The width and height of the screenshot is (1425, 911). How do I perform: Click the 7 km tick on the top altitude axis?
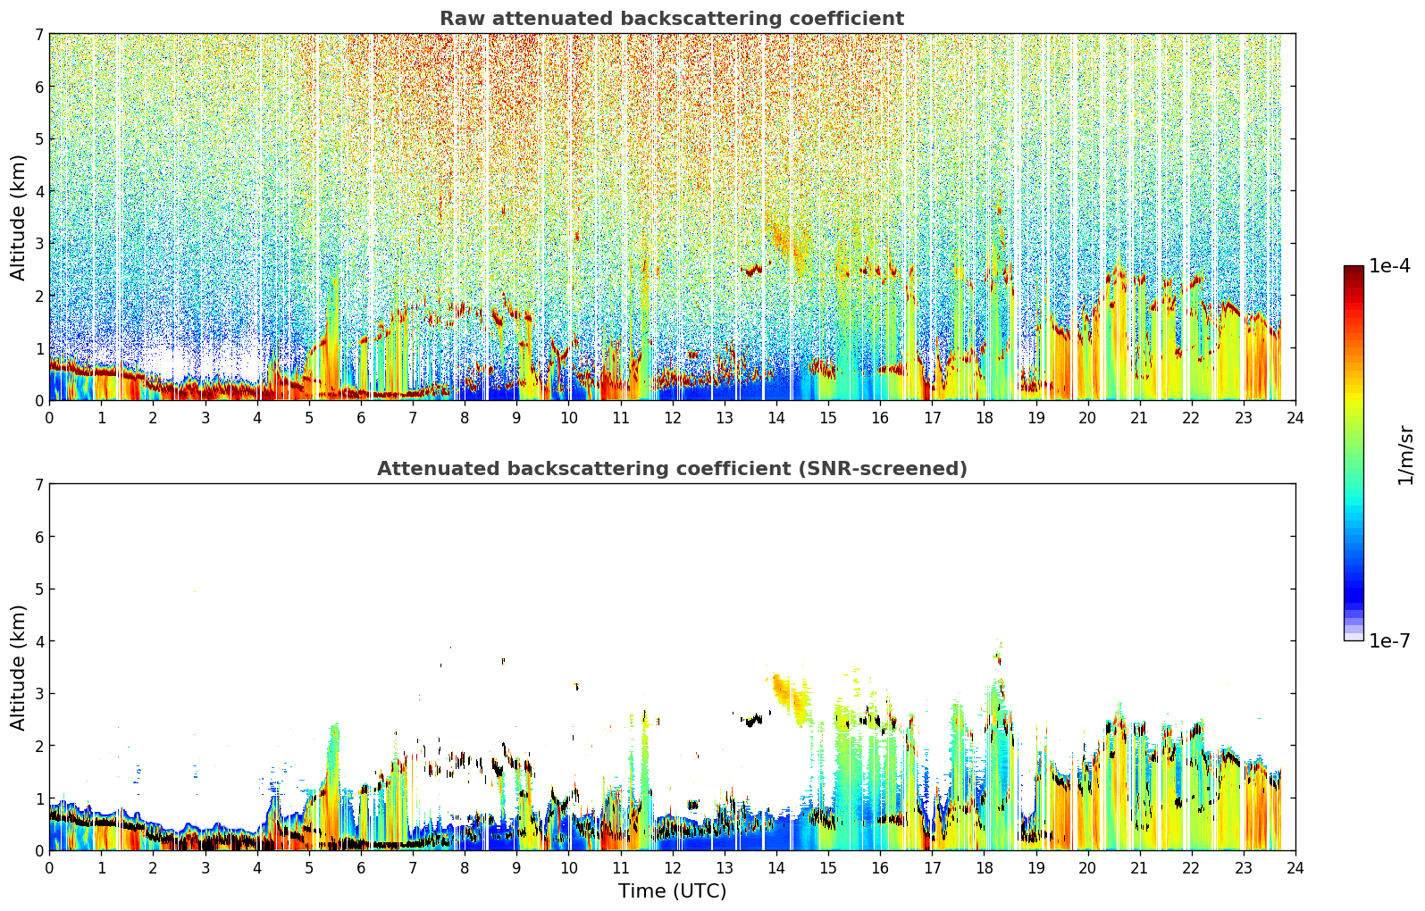coord(38,34)
